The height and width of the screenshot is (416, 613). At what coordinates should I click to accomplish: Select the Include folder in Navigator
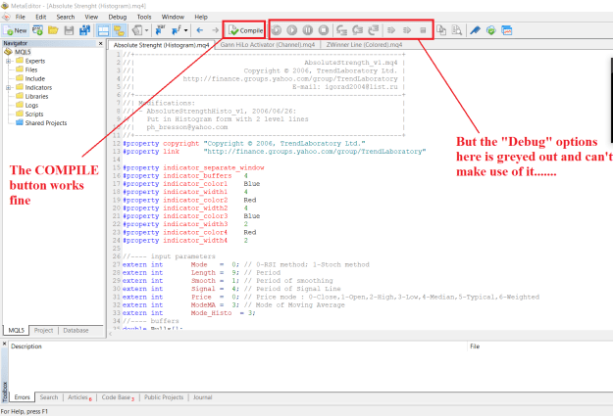34,79
